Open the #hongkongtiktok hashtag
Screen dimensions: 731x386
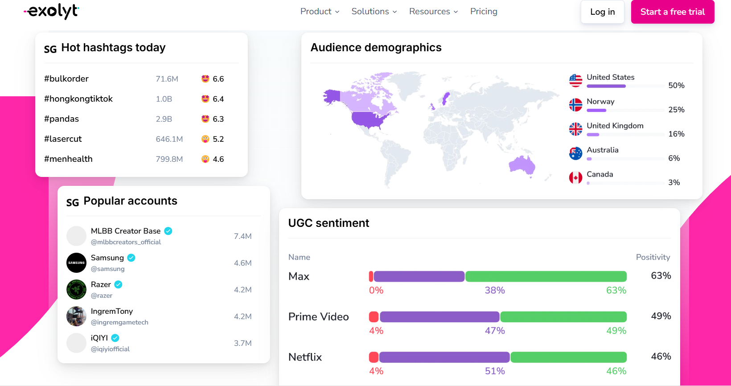[x=78, y=99]
